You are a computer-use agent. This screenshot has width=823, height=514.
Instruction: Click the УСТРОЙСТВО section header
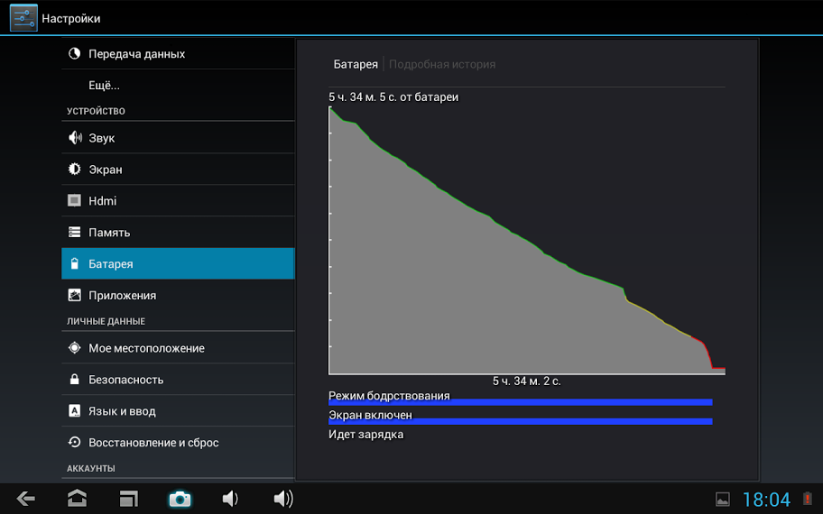click(x=96, y=111)
